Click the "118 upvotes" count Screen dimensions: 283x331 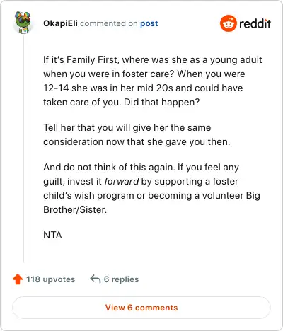[x=51, y=279]
